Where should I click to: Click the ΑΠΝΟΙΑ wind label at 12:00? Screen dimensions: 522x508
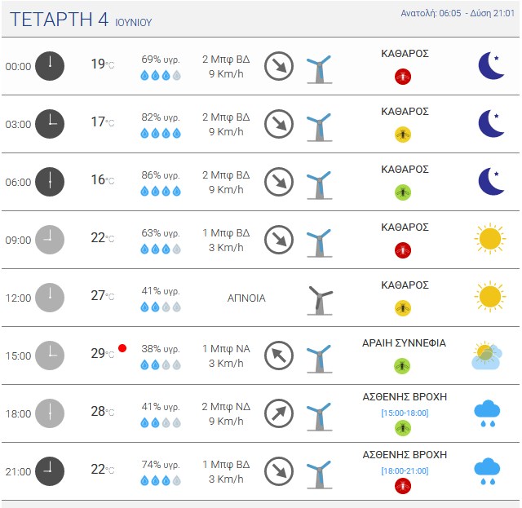(x=246, y=298)
